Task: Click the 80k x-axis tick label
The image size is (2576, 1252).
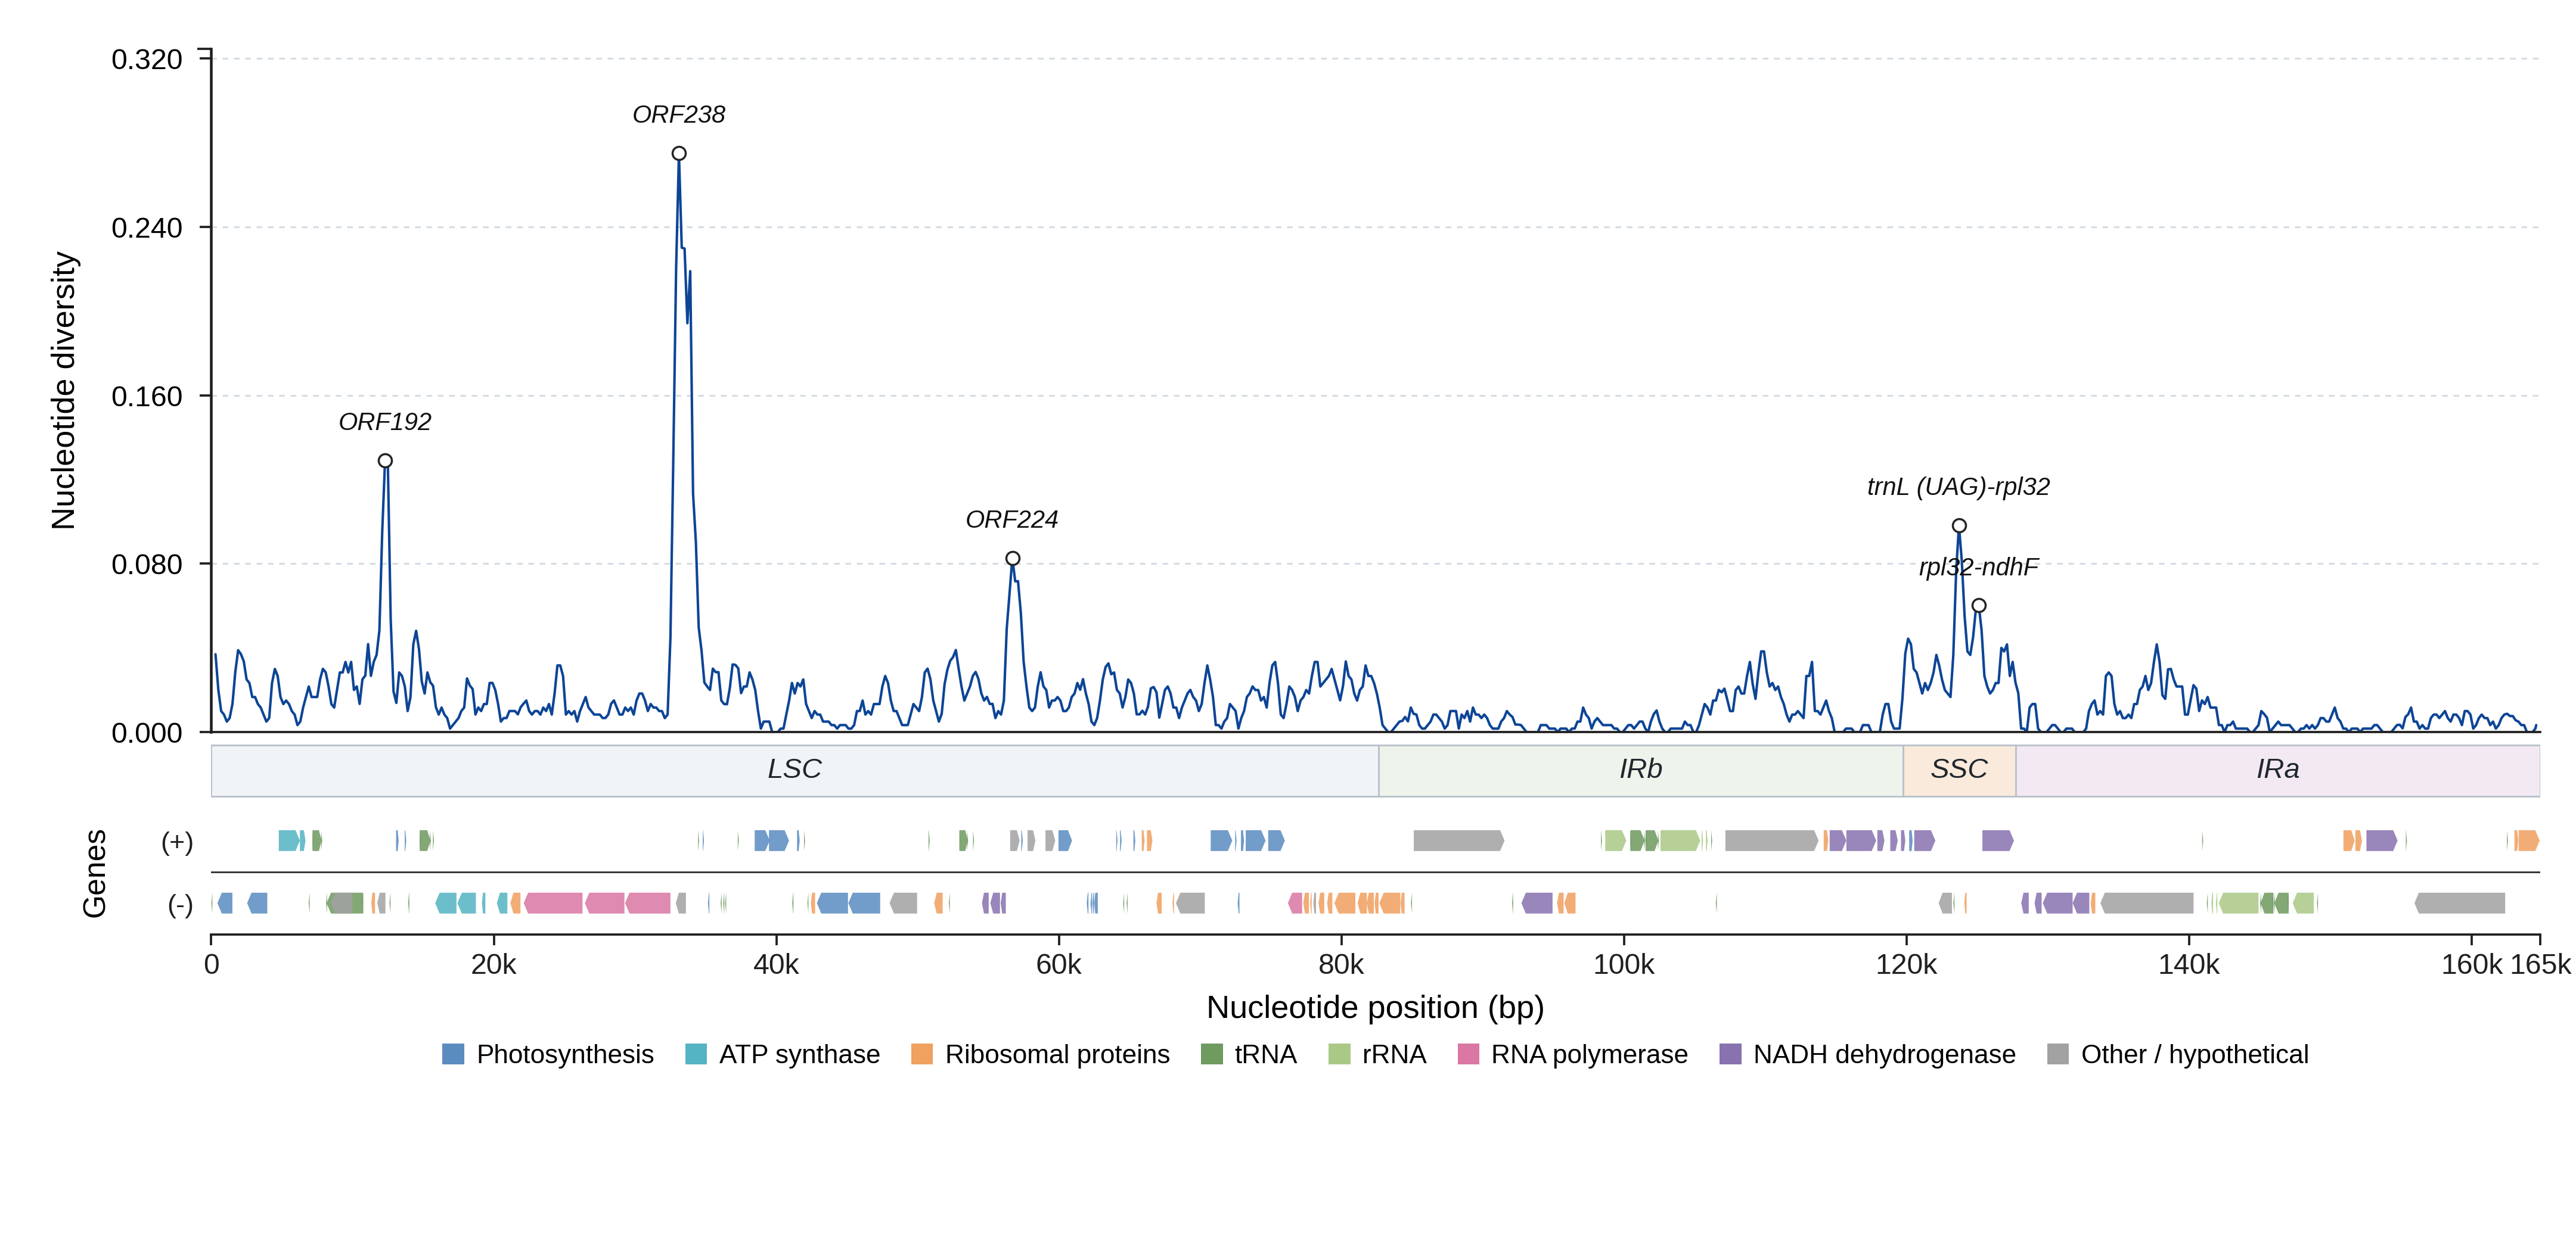Action: point(1341,966)
